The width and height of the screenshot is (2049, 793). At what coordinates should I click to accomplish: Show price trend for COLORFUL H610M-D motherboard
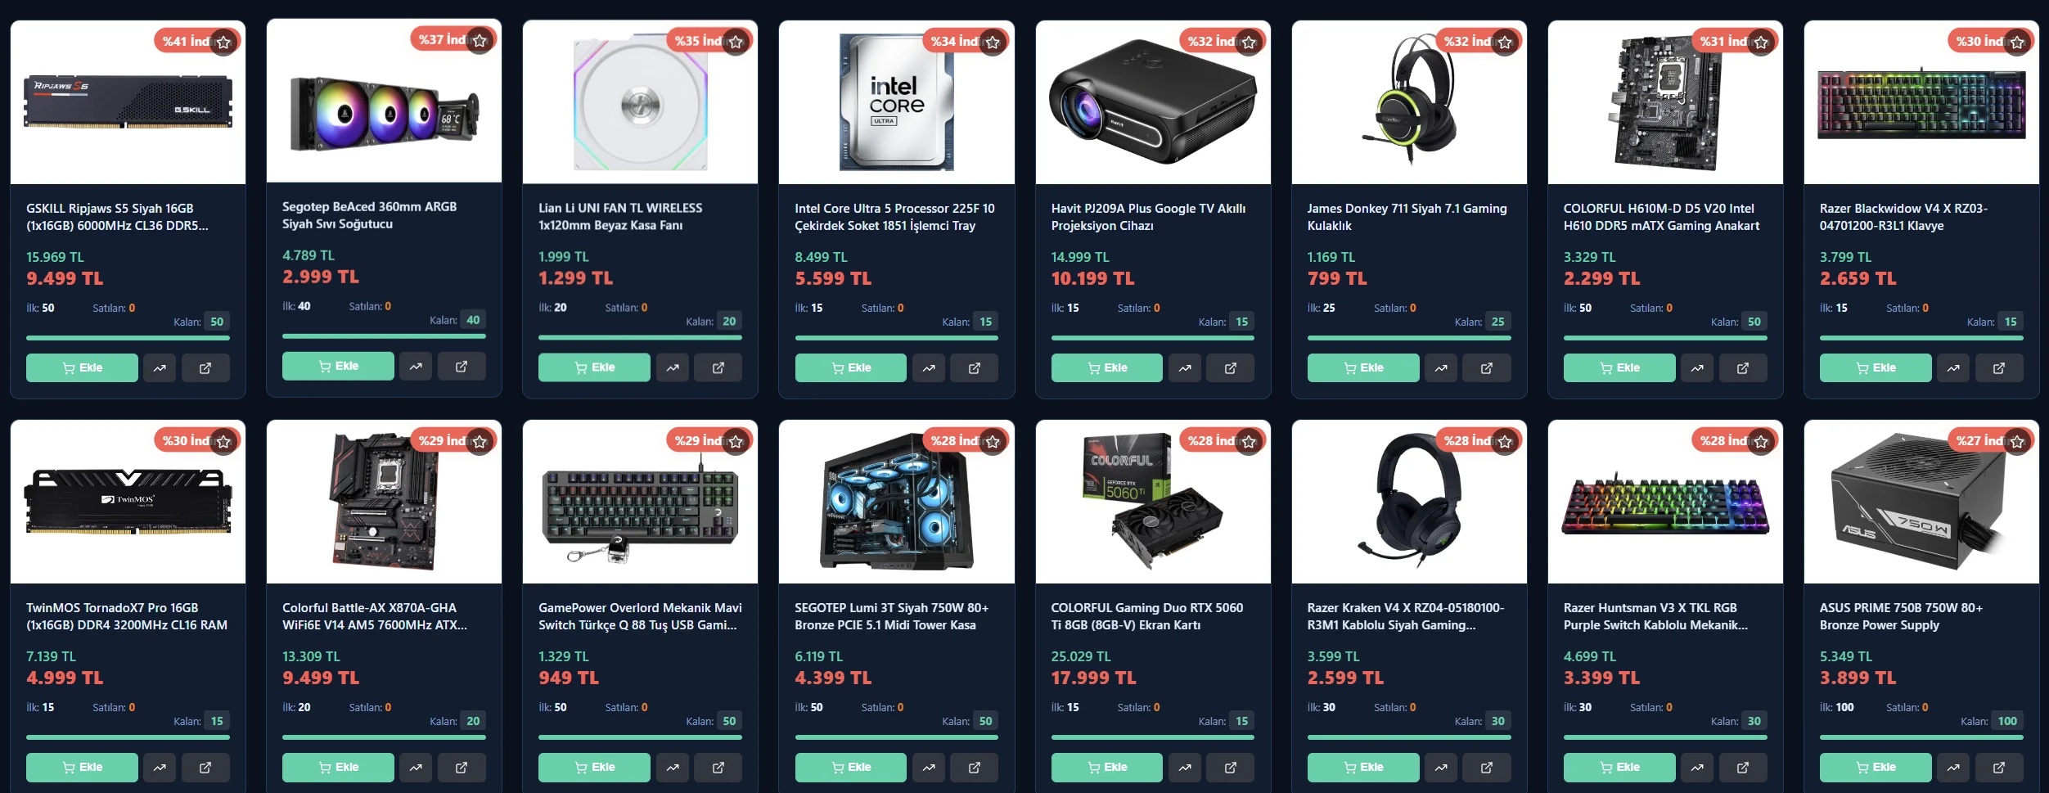pyautogui.click(x=1697, y=368)
